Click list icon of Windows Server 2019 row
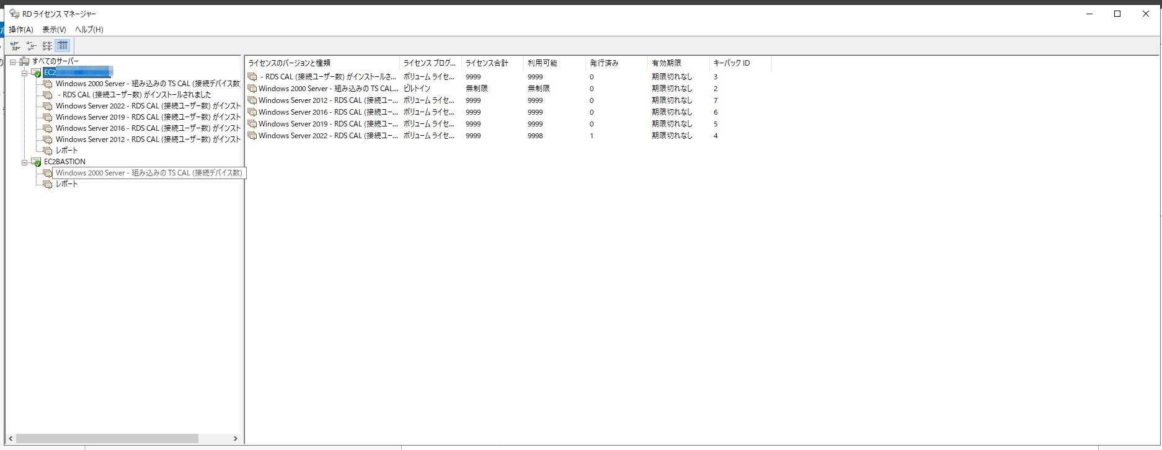Screen dimensions: 1162x450 tap(252, 124)
